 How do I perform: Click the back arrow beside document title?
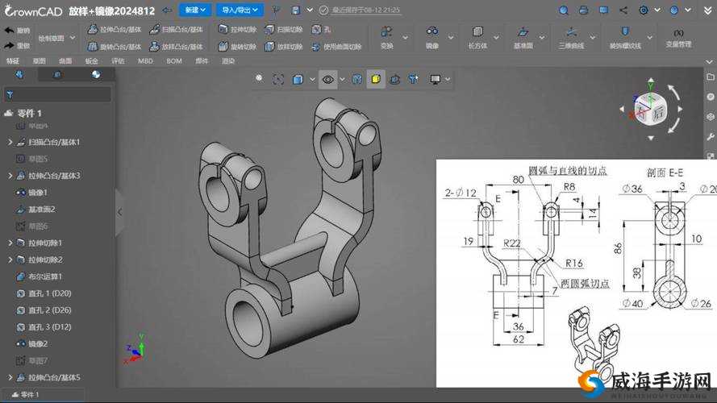168,10
